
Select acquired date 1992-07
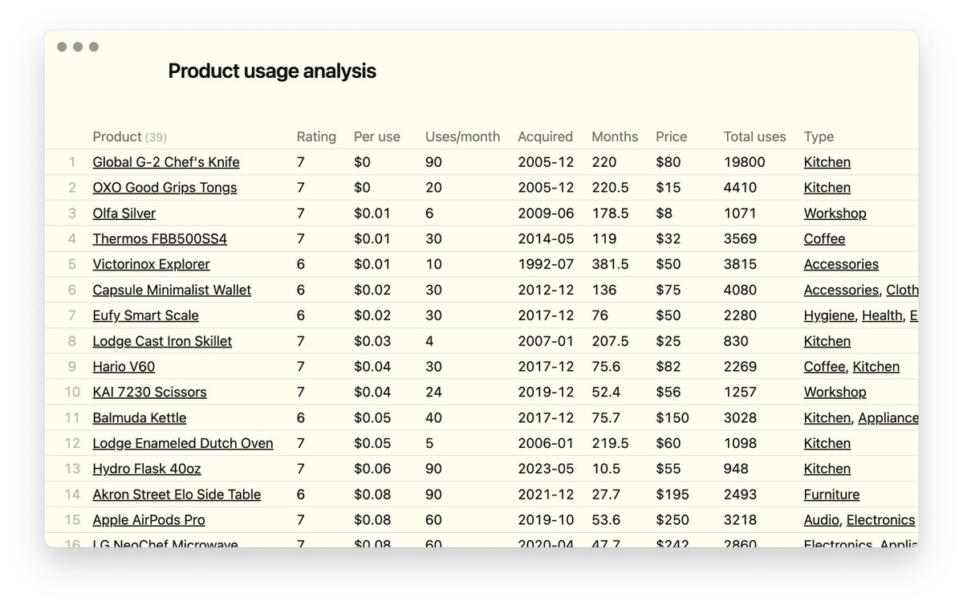pyautogui.click(x=547, y=265)
